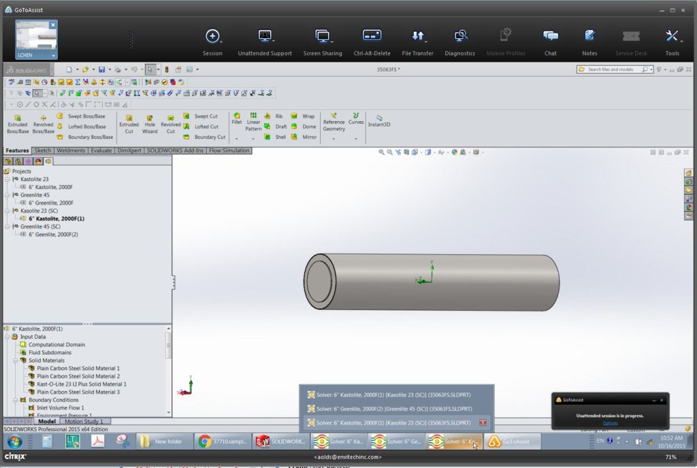Toggle Instant3D mode
The image size is (697, 468).
click(379, 121)
